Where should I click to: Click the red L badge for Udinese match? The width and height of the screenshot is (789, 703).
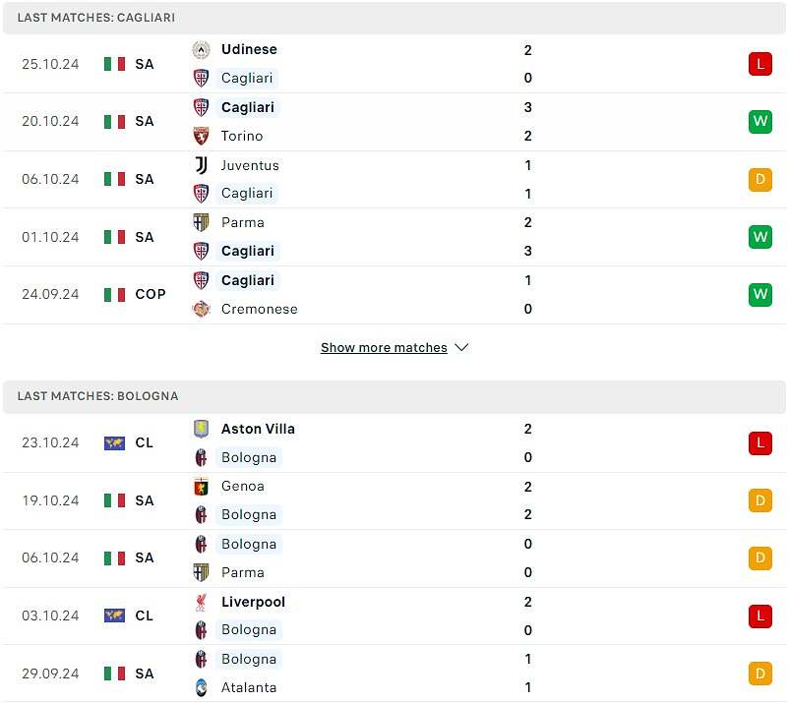click(759, 64)
